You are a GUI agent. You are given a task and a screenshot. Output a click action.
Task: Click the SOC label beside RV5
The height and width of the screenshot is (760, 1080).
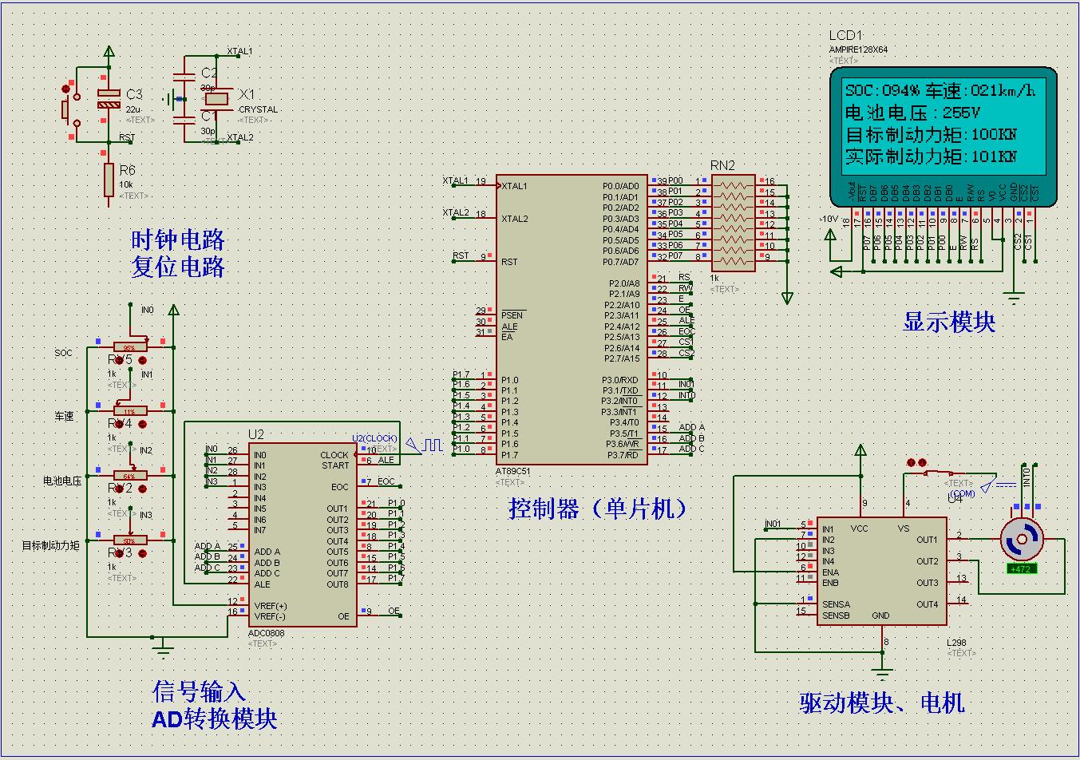(x=63, y=353)
